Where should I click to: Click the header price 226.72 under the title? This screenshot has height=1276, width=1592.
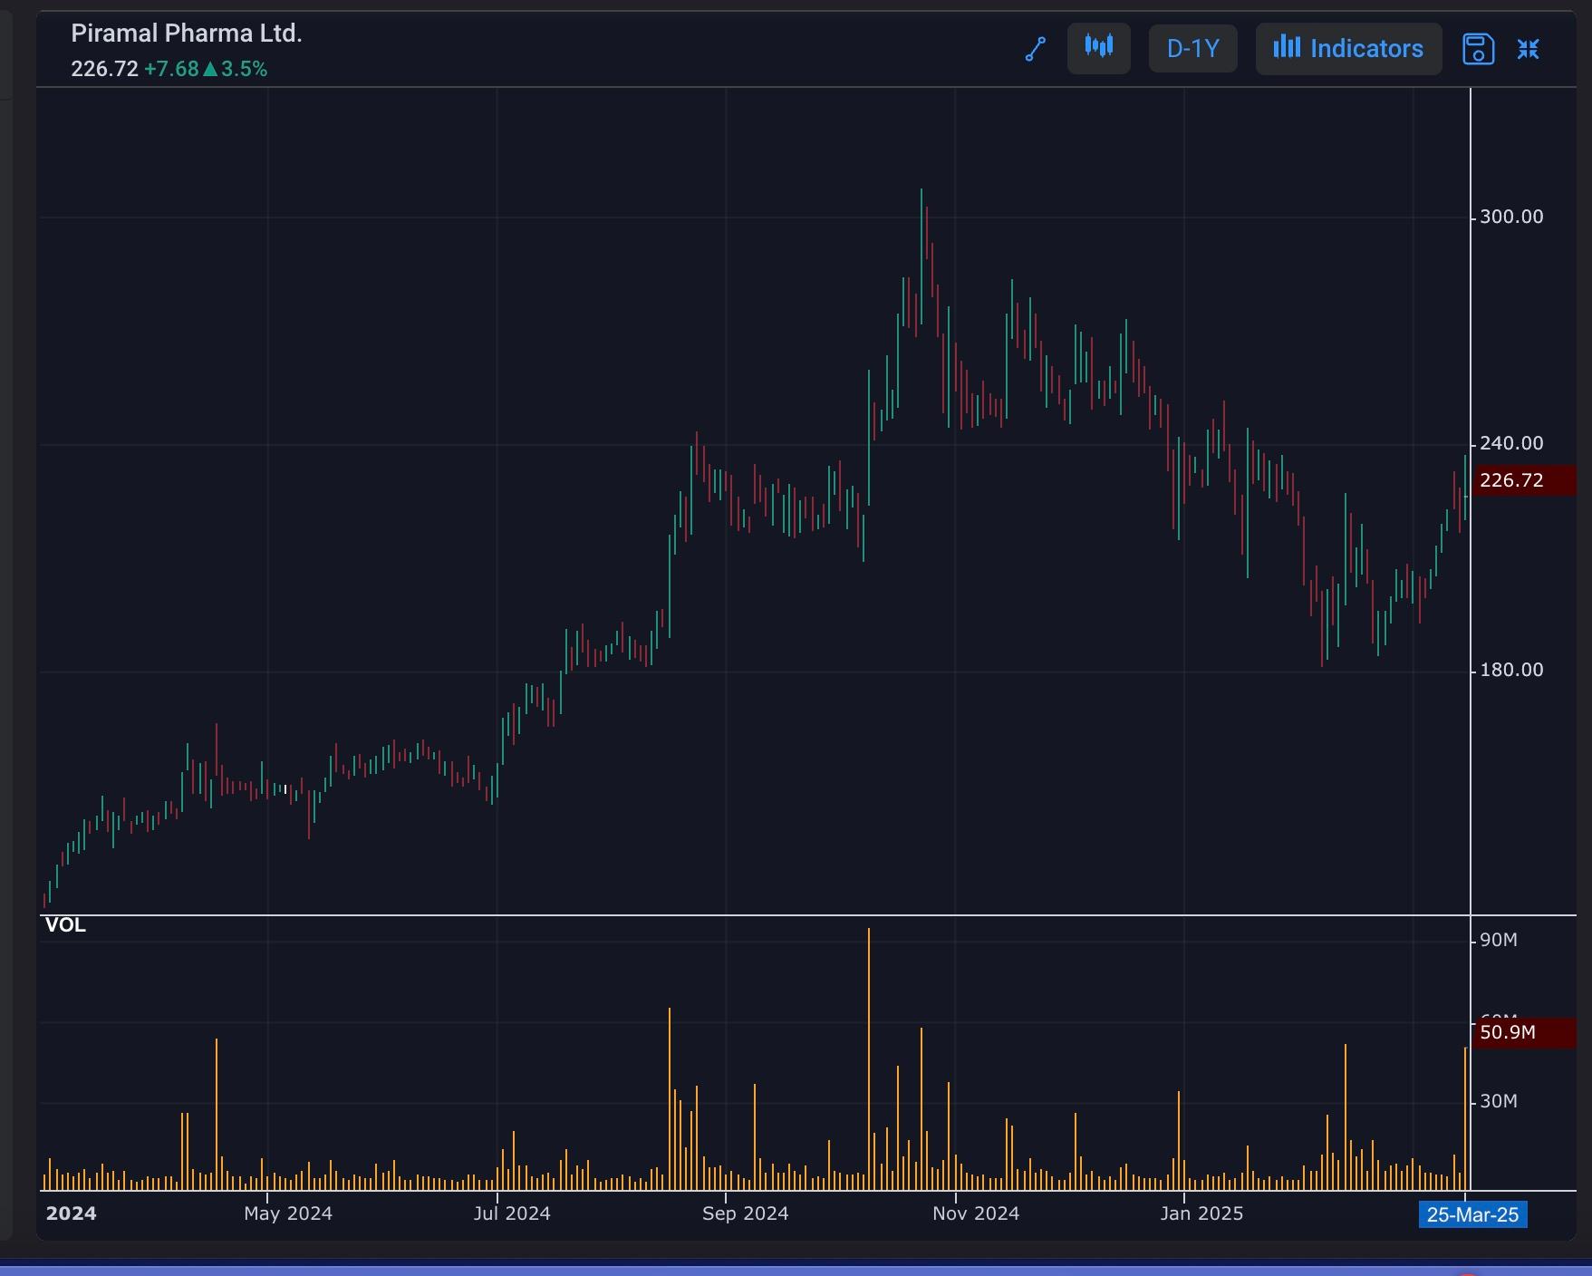click(x=104, y=69)
